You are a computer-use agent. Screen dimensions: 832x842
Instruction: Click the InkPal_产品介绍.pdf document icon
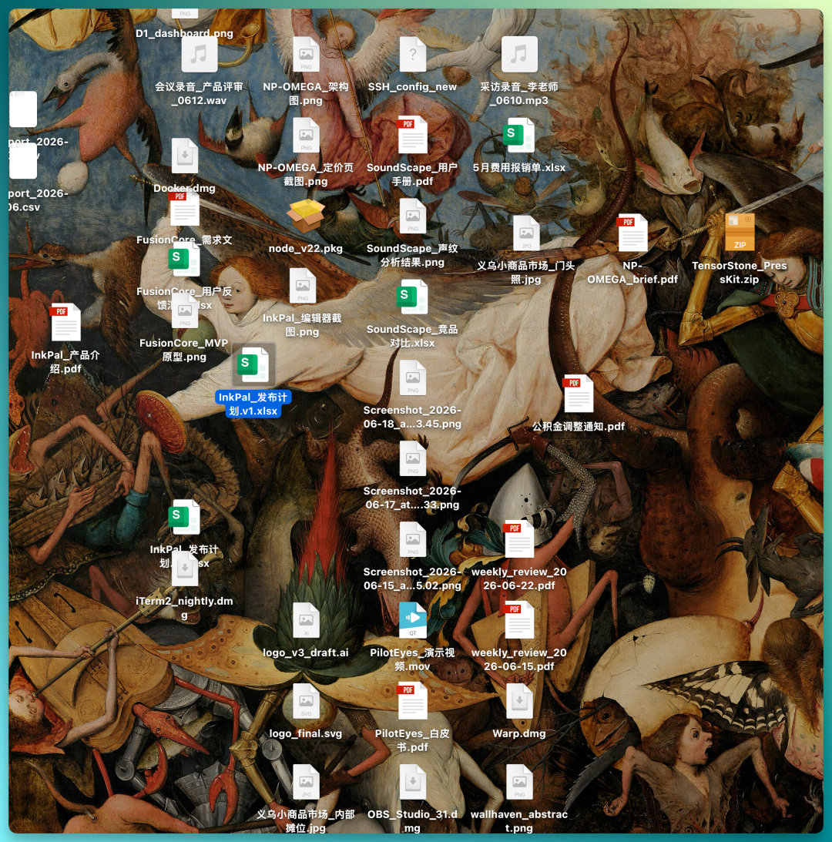(x=65, y=323)
